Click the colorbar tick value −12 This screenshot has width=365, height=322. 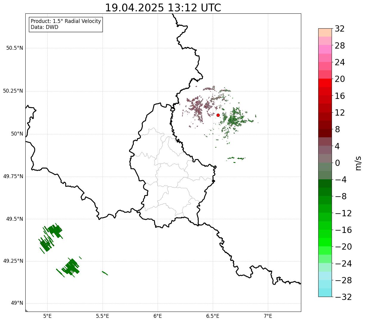click(x=343, y=213)
